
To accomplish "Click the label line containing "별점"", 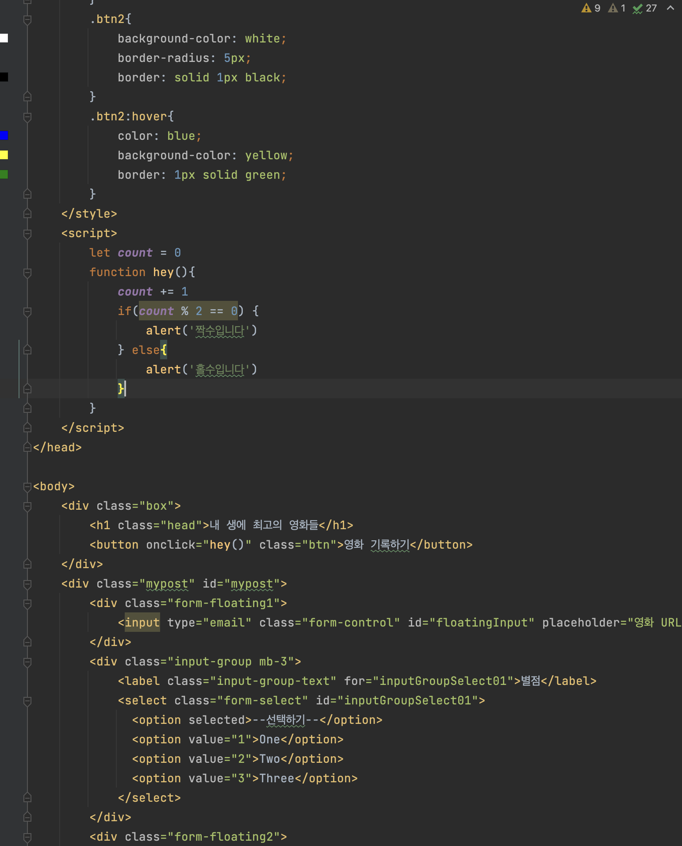I will click(x=357, y=681).
